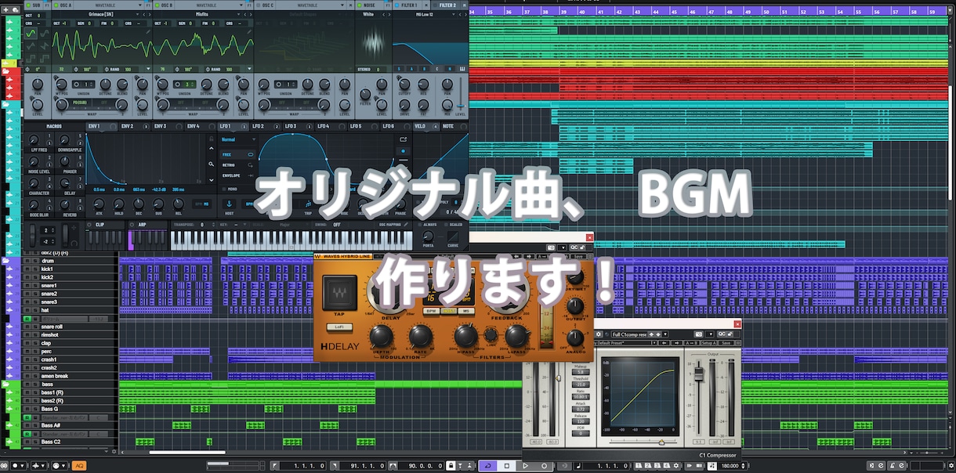The image size is (956, 473).
Task: Open track list settings gear icon
Action: pyautogui.click(x=114, y=451)
